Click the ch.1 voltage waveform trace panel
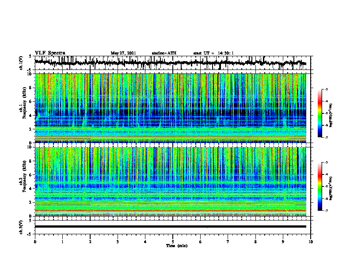 [x=173, y=63]
